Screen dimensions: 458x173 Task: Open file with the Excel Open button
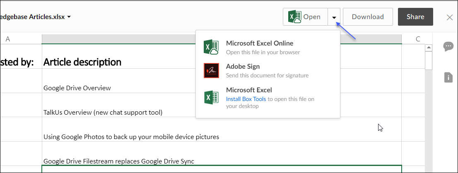pyautogui.click(x=305, y=17)
